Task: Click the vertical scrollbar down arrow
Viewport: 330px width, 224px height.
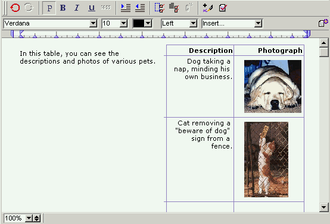Action: pos(324,207)
